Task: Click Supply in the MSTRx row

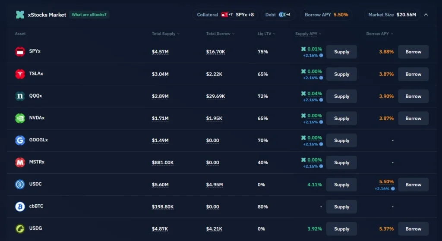Action: point(342,163)
